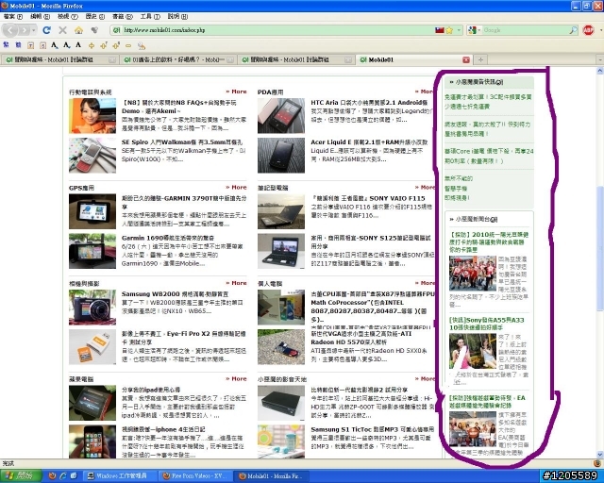Image resolution: width=604 pixels, height=483 pixels.
Task: Click the Firefox quick launch icon in taskbar
Action: point(53,475)
